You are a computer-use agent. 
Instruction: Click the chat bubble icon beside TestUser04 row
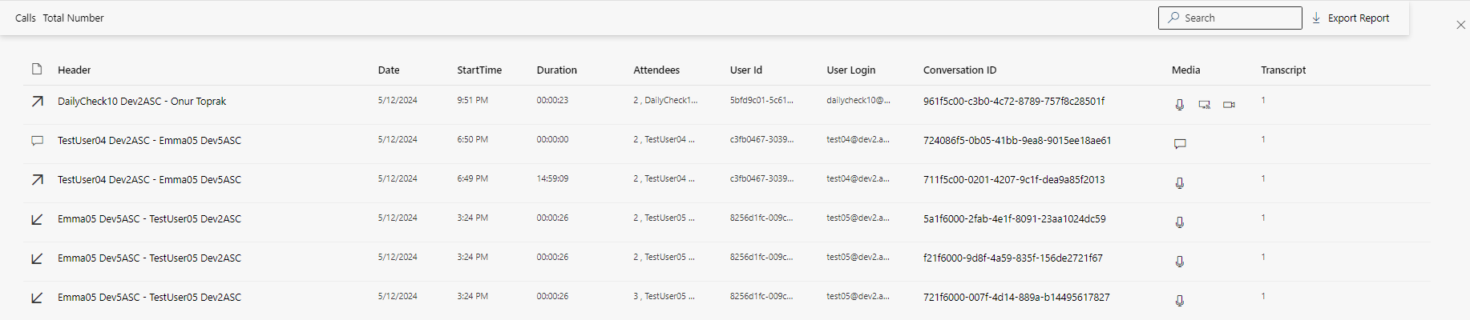click(37, 141)
